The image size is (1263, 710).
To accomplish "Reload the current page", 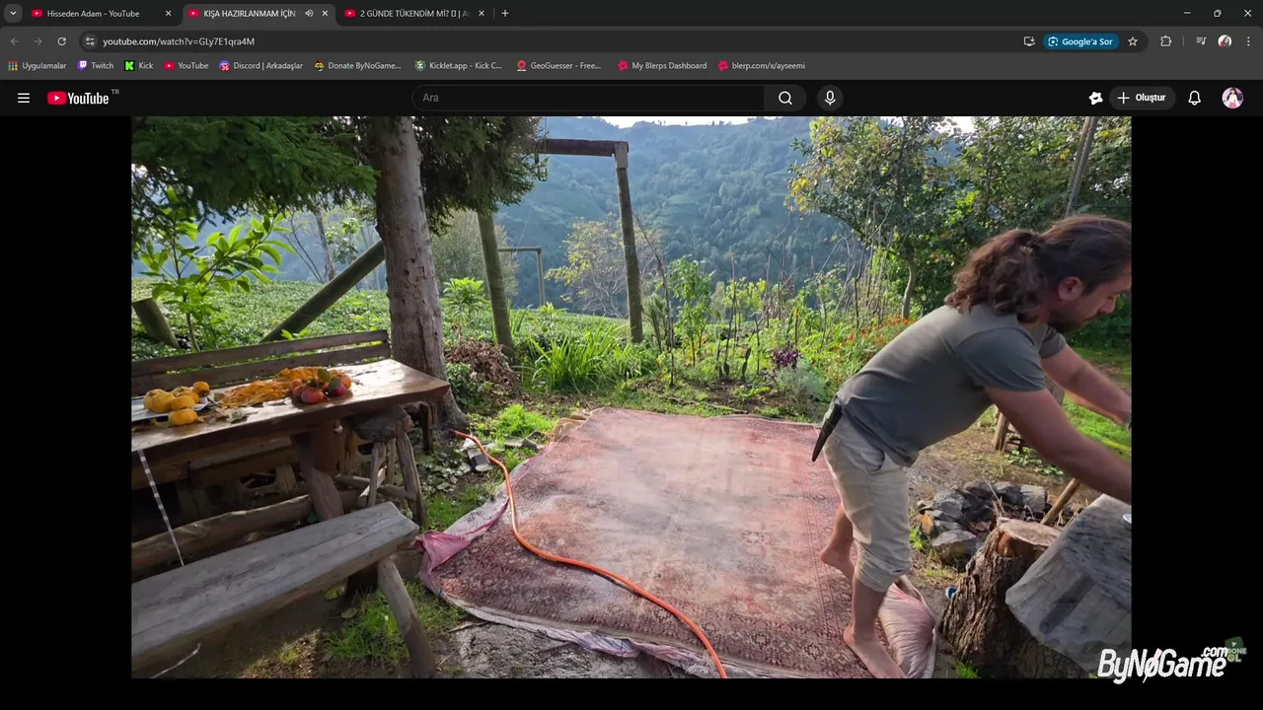I will pyautogui.click(x=61, y=41).
